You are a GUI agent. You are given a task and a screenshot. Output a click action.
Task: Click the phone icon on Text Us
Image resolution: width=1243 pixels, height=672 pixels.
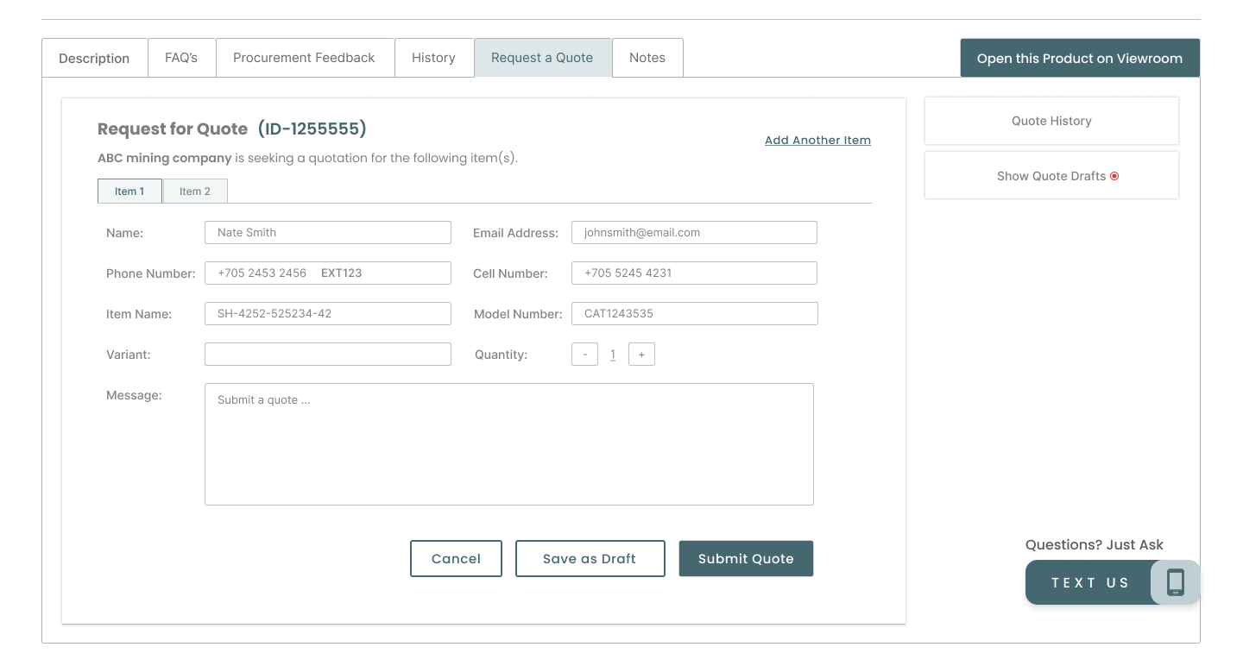pos(1175,582)
